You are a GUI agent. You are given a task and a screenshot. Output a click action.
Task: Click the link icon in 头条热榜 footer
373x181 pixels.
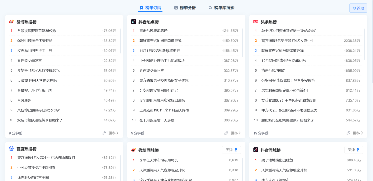[x=348, y=133]
